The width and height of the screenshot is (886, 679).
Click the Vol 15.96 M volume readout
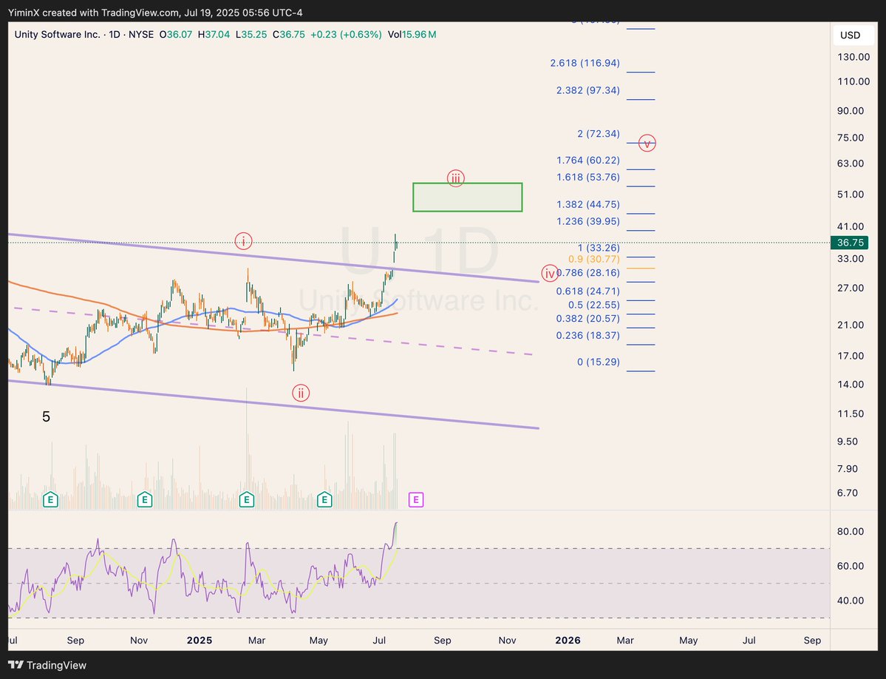coord(412,35)
